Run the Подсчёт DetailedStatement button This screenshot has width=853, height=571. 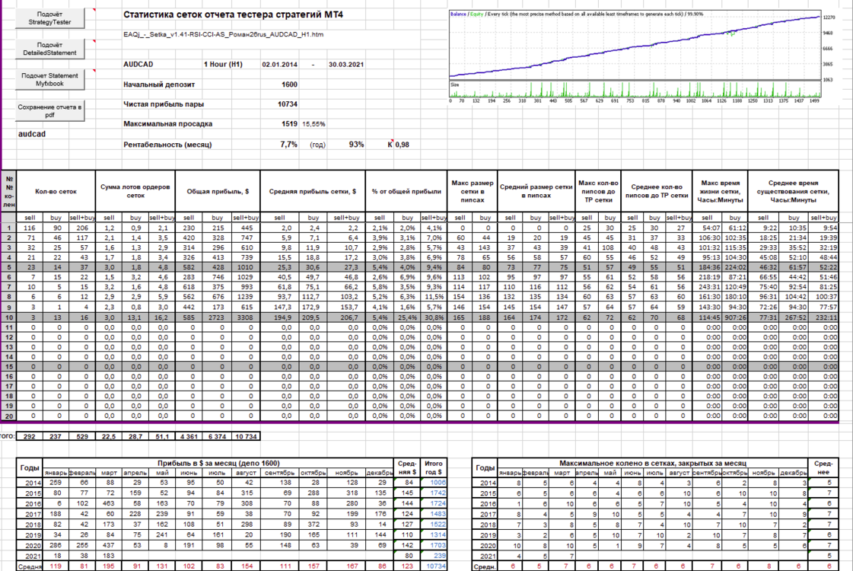pos(49,49)
